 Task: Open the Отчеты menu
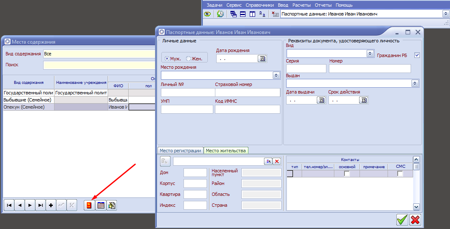coord(323,5)
